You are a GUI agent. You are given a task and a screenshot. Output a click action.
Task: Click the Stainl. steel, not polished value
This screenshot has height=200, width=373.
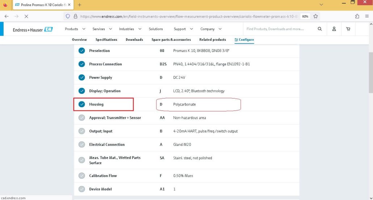pos(192,158)
